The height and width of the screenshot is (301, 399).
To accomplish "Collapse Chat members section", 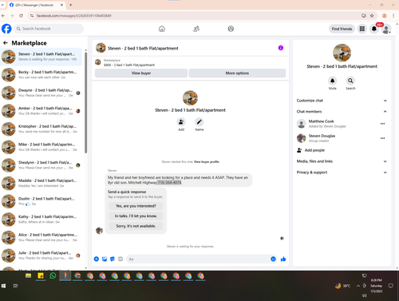I will click(x=342, y=112).
